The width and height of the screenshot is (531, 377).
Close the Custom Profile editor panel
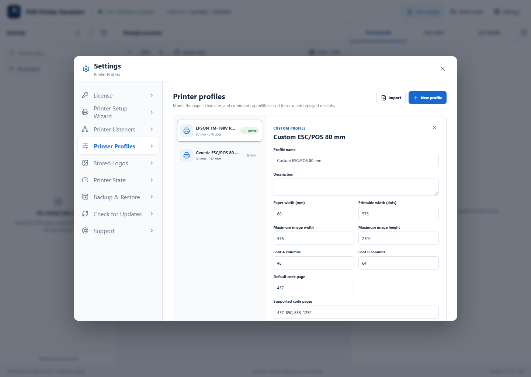434,128
